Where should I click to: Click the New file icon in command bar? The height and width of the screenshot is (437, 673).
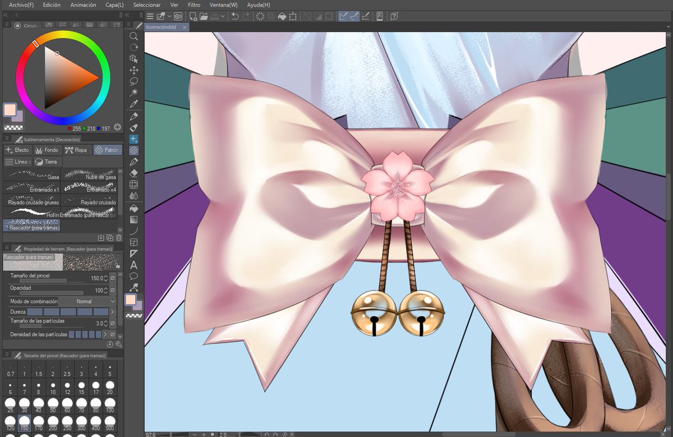193,16
